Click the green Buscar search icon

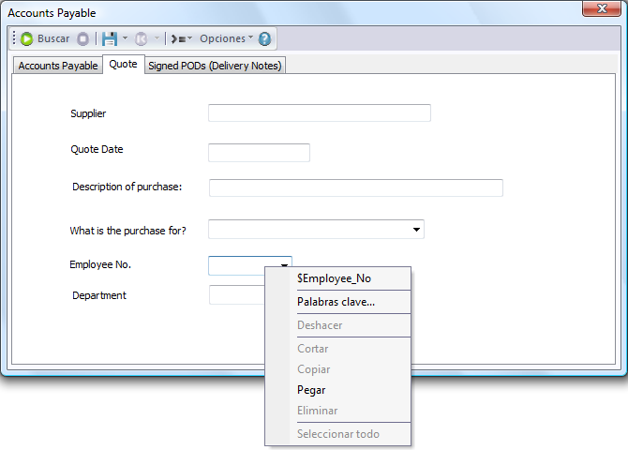[x=27, y=39]
